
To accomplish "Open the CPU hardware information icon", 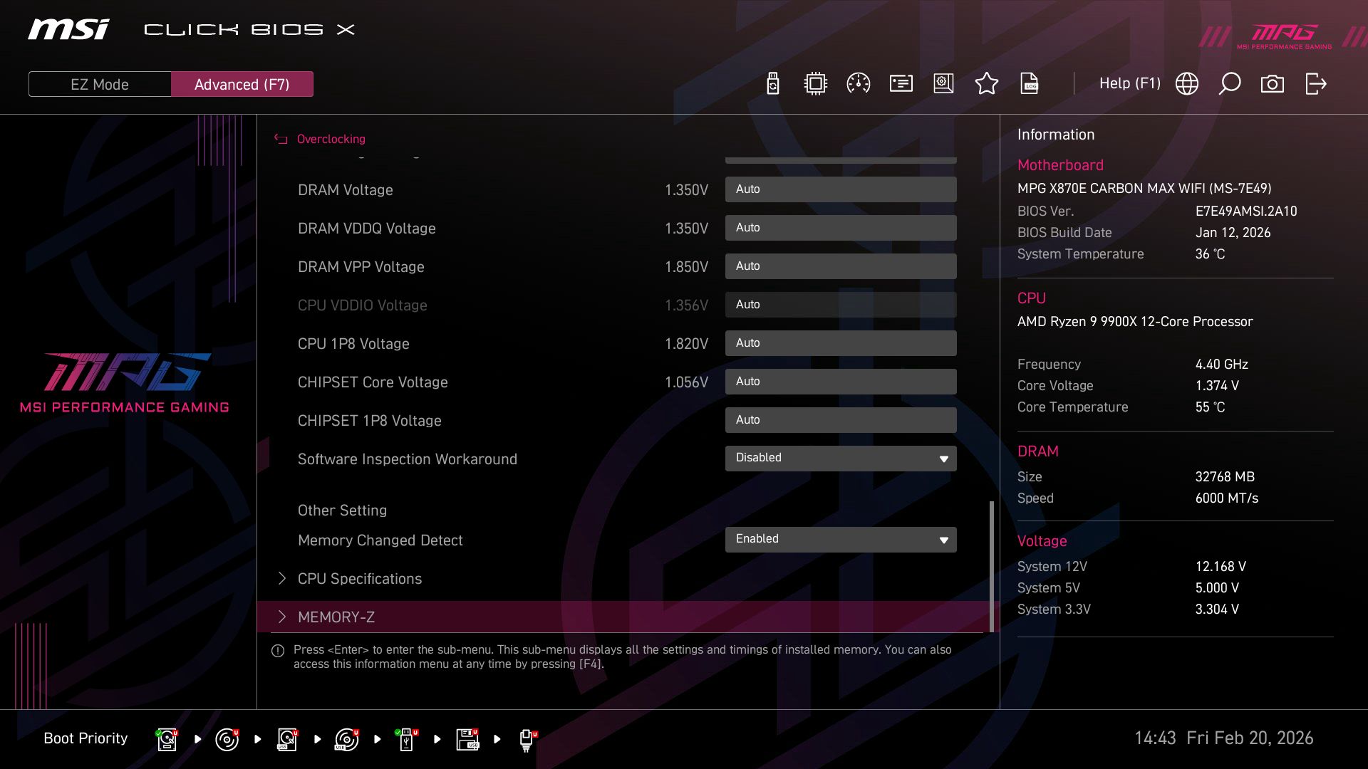I will [814, 83].
